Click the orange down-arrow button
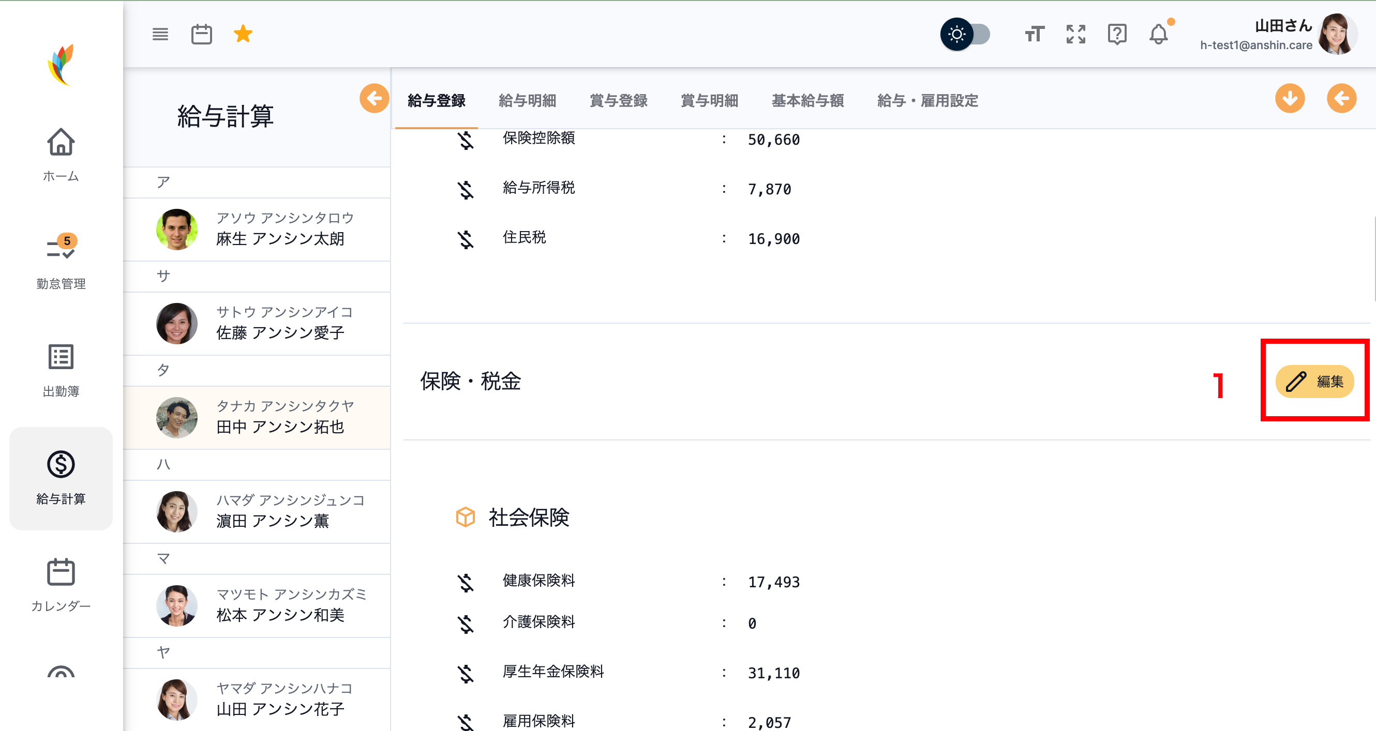This screenshot has width=1376, height=731. pyautogui.click(x=1290, y=98)
